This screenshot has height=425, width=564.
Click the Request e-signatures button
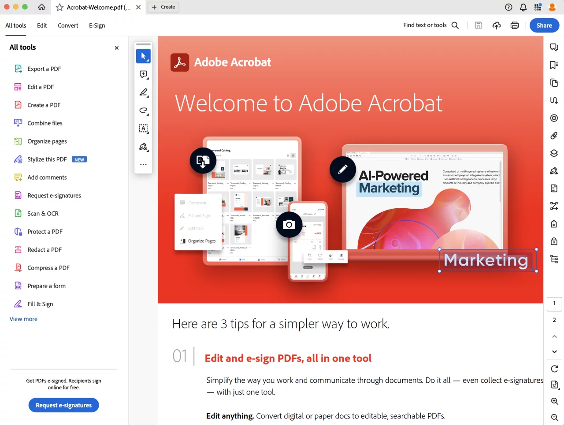(x=63, y=405)
